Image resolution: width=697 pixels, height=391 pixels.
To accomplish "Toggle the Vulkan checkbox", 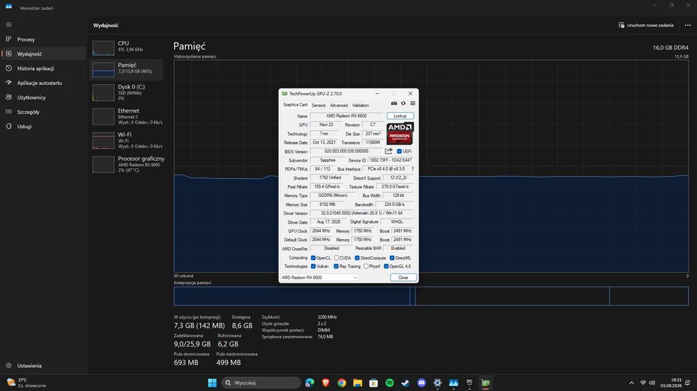I will pos(313,266).
